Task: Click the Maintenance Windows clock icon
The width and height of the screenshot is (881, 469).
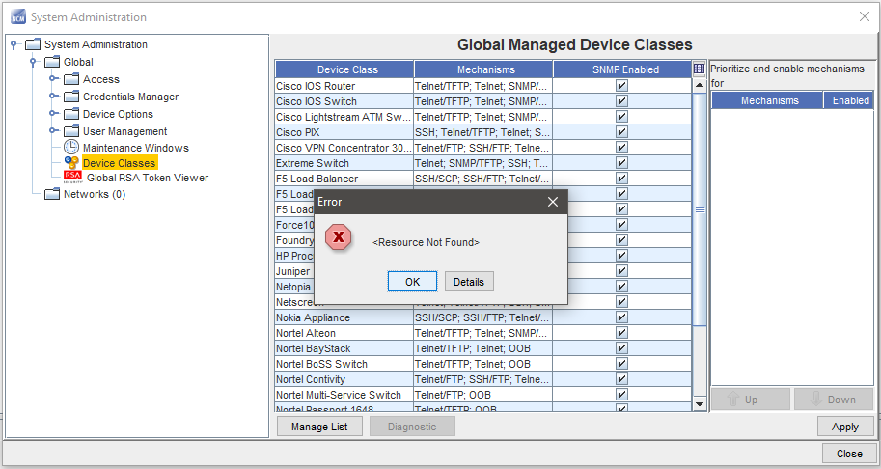Action: click(x=71, y=148)
